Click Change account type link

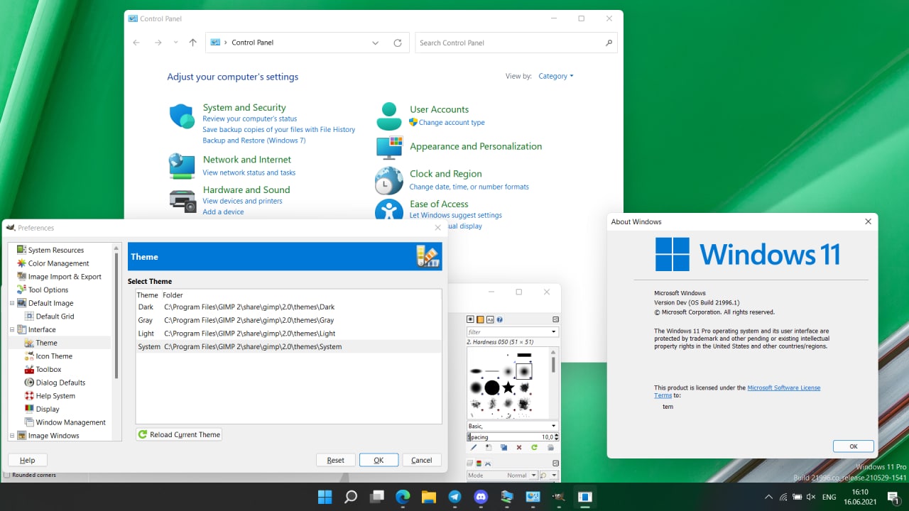point(452,123)
